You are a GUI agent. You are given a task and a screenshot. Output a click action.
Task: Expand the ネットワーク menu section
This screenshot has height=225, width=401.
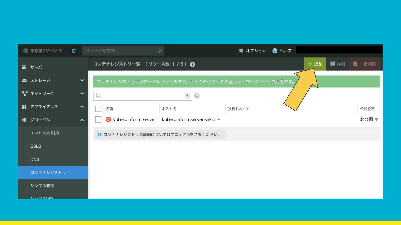(82, 94)
